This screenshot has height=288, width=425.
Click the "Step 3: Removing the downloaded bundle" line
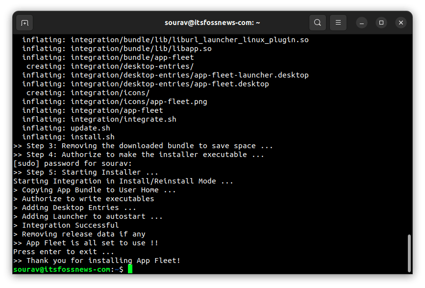click(x=143, y=146)
